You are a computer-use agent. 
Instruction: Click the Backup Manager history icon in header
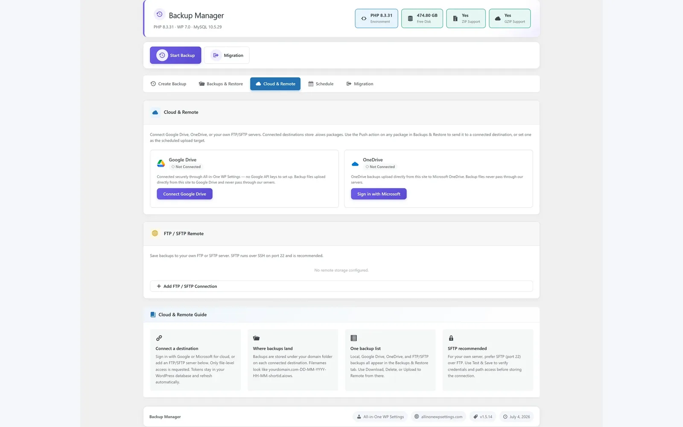159,15
